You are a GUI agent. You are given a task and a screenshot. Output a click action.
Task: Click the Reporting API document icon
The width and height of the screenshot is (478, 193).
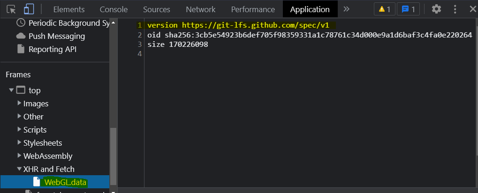pos(21,49)
